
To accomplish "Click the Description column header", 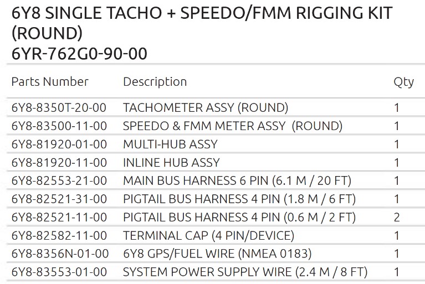I will [x=155, y=82].
